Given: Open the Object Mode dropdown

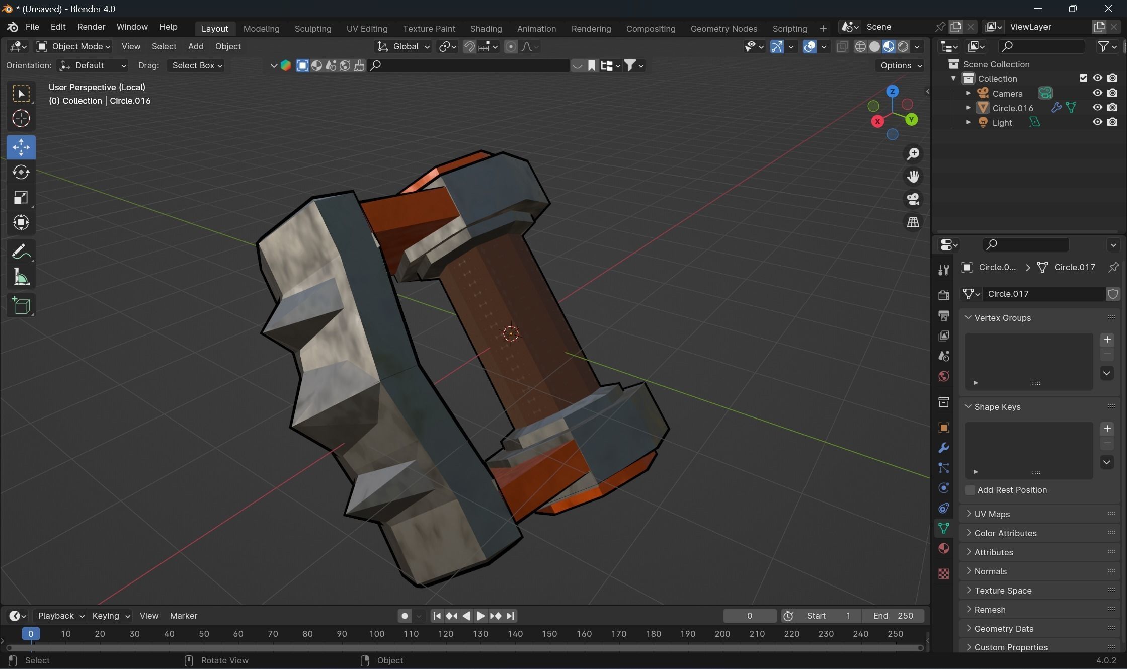Looking at the screenshot, I should point(73,47).
